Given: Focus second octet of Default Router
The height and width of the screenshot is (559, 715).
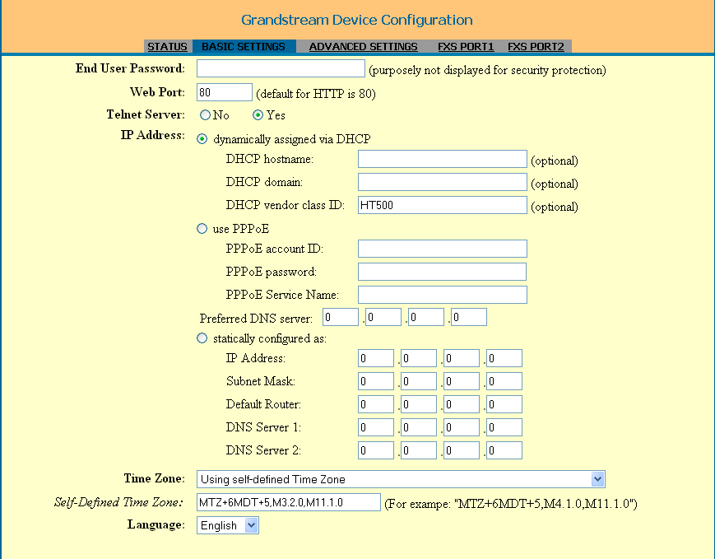Looking at the screenshot, I should [x=419, y=404].
